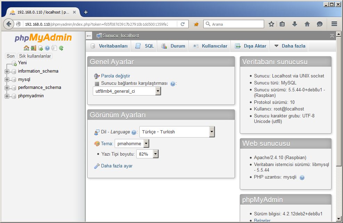Screen dimensions: 343x223
Task: Click Yeni to create a new database
Action: click(22, 63)
